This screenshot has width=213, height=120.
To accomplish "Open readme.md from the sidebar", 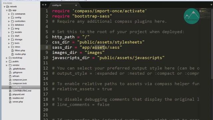I will coord(18,98).
